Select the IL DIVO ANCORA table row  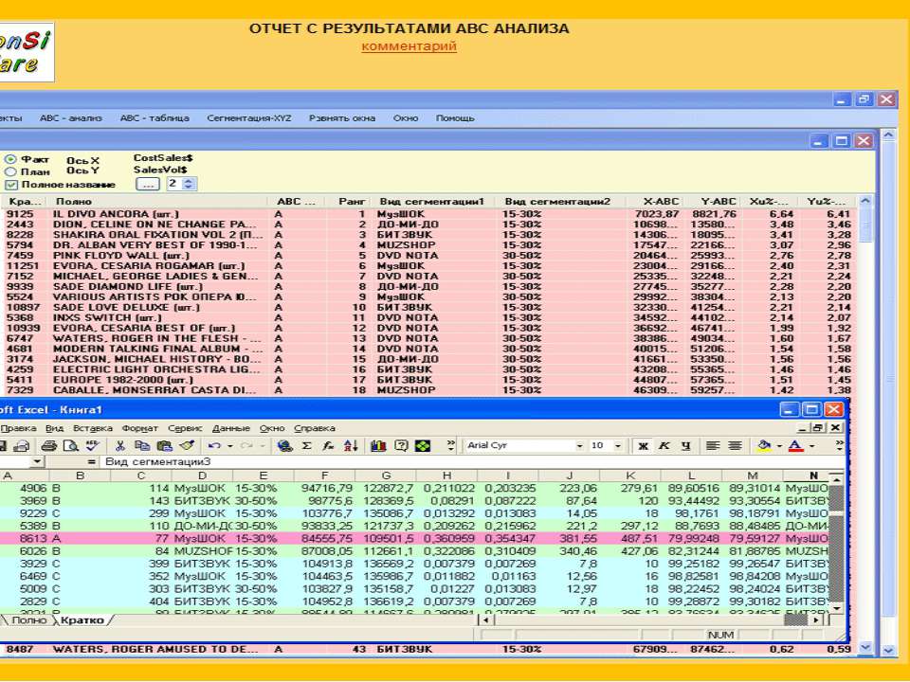[x=429, y=214]
